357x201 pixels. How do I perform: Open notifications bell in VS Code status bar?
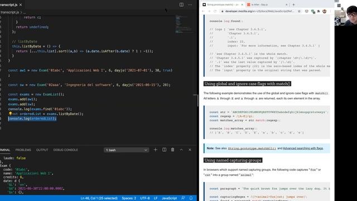(191, 198)
